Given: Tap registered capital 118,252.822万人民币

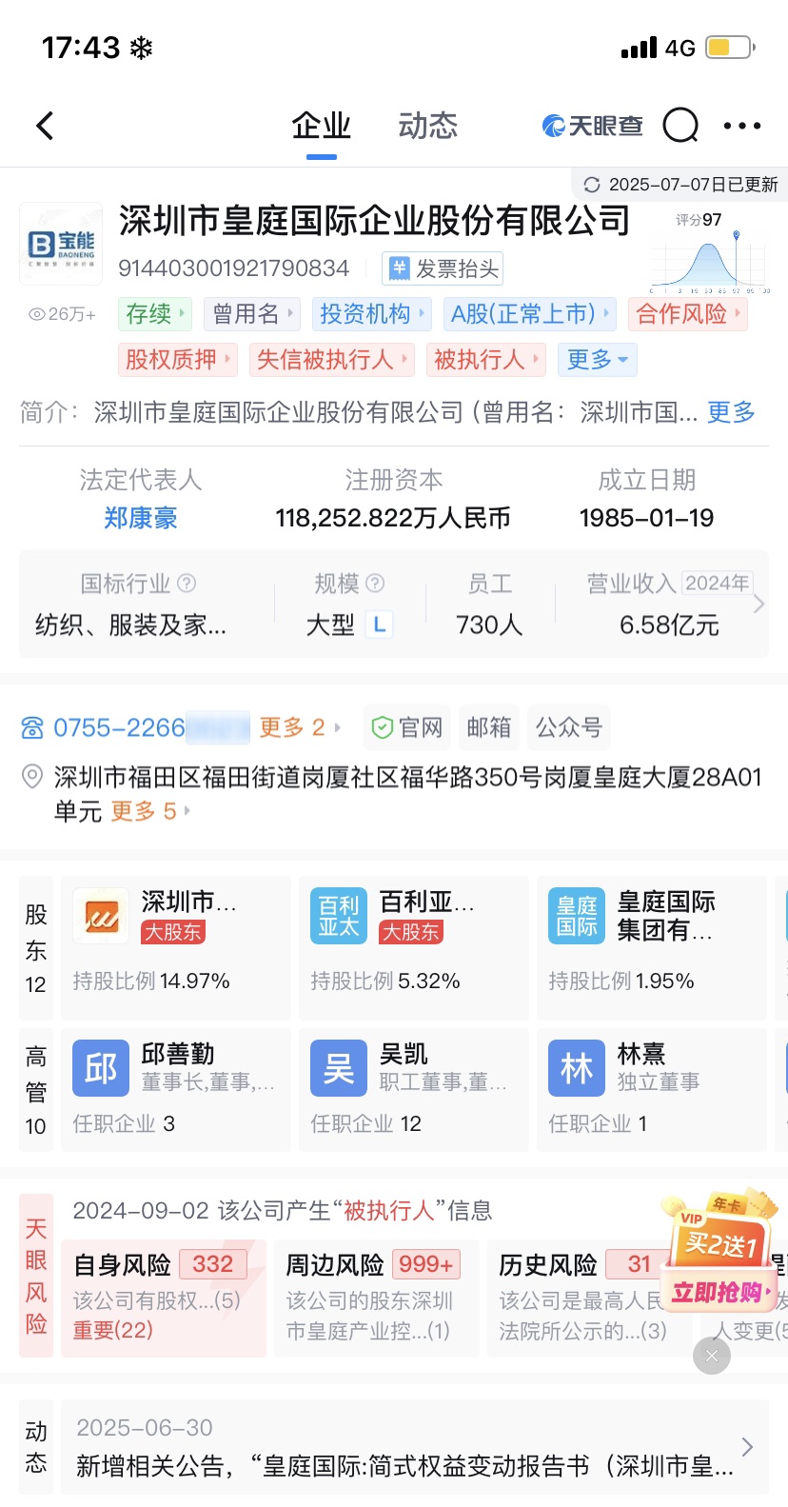Looking at the screenshot, I should point(393,518).
